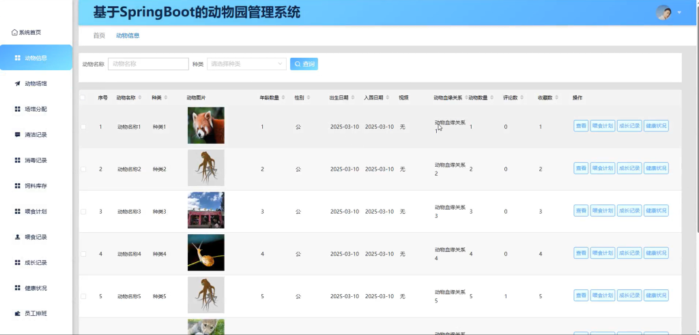
Task: Click the 种类3 cell
Action: [159, 211]
